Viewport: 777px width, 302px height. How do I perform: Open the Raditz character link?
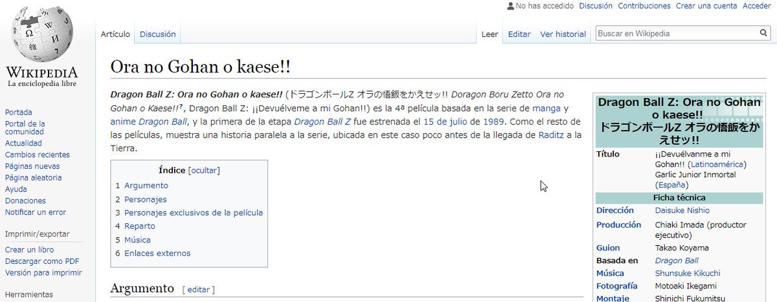coord(551,135)
